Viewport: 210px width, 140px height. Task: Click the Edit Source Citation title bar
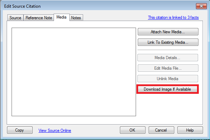(x=99, y=6)
